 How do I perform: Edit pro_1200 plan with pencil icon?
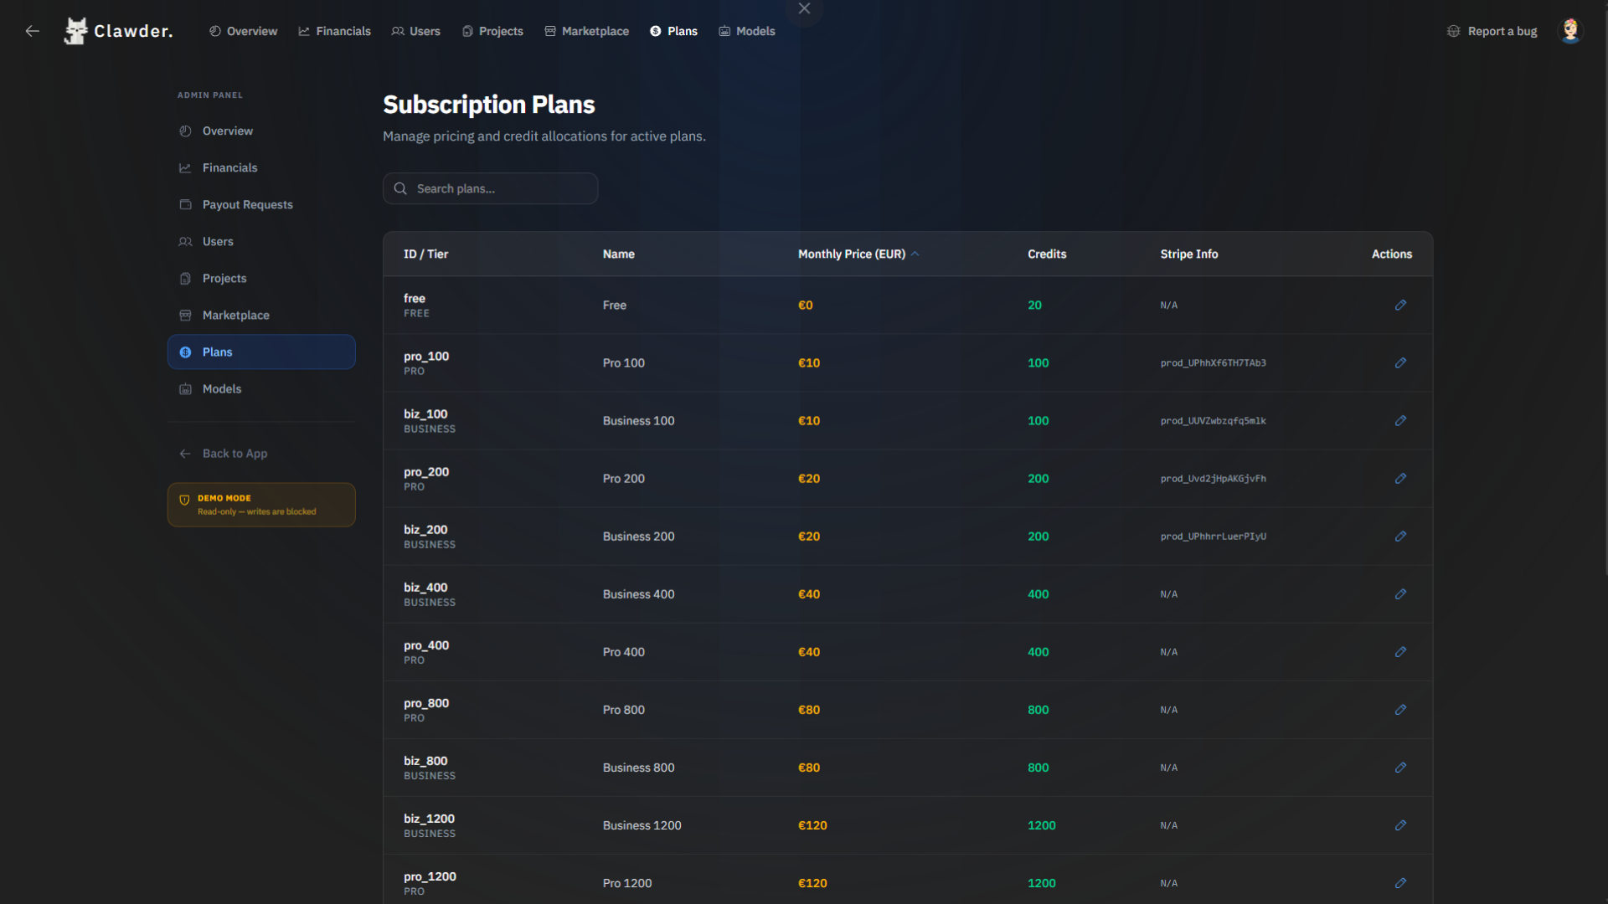point(1400,883)
